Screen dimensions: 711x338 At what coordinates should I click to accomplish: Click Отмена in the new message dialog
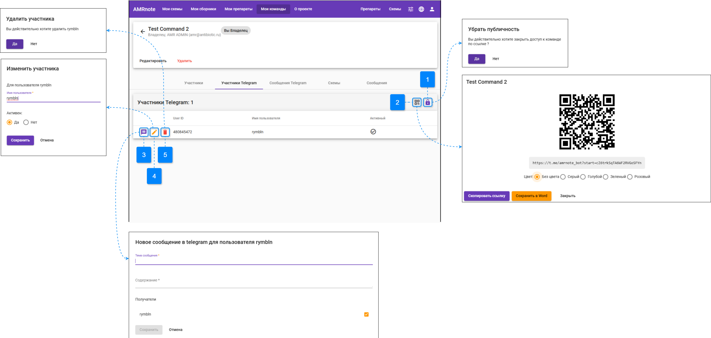(x=175, y=330)
